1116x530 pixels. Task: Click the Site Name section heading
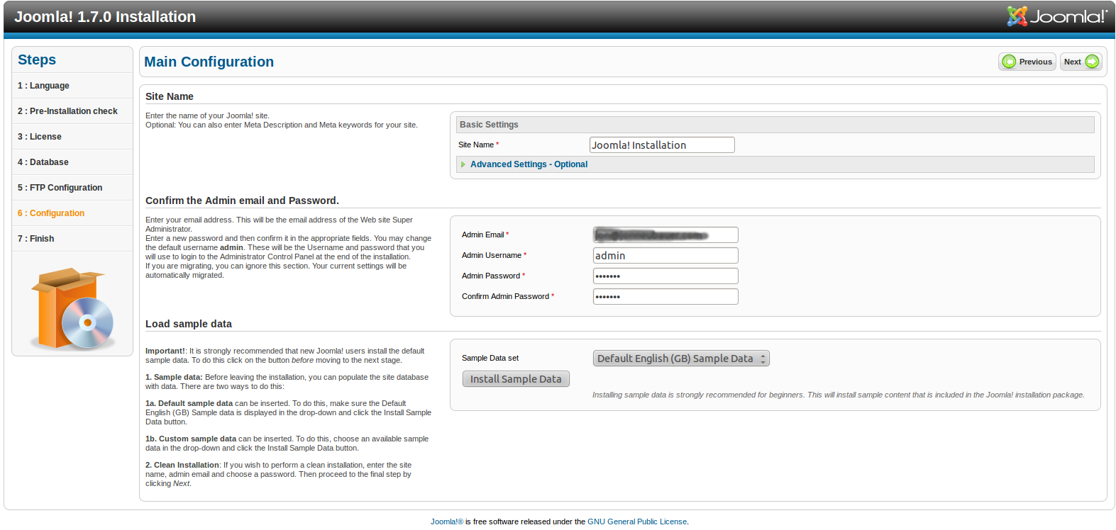(170, 96)
